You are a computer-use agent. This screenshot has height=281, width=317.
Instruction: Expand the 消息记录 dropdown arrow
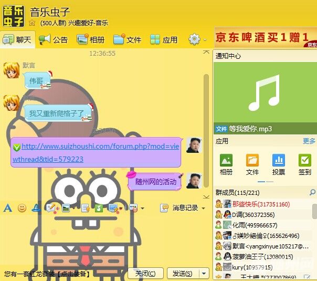click(x=204, y=208)
